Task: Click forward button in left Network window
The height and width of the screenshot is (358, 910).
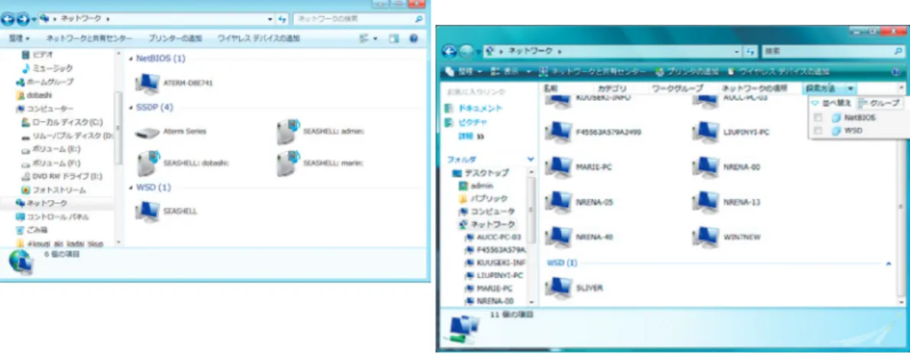Action: click(x=23, y=19)
